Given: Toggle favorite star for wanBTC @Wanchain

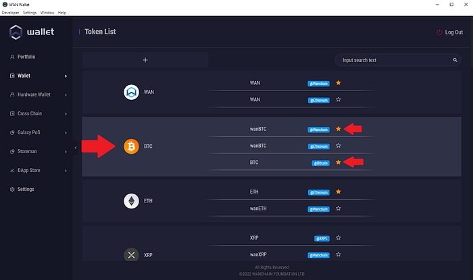Looking at the screenshot, I should click(339, 128).
